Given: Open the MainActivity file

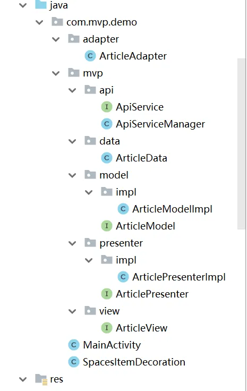Looking at the screenshot, I should point(112,345).
